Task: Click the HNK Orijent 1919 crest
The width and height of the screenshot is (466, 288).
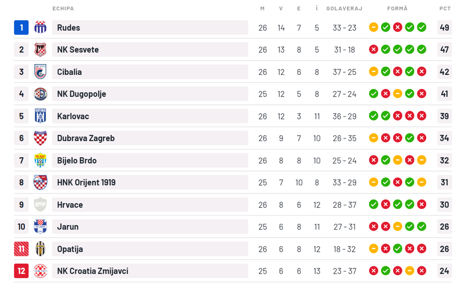Action: pos(40,183)
